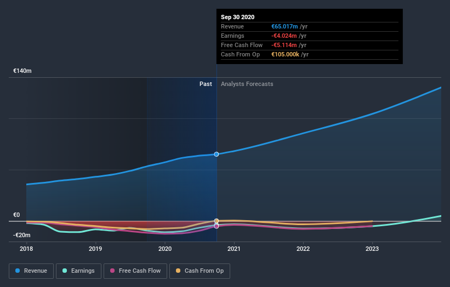
Task: Click the blue dot in Revenue legend
Action: pos(18,271)
